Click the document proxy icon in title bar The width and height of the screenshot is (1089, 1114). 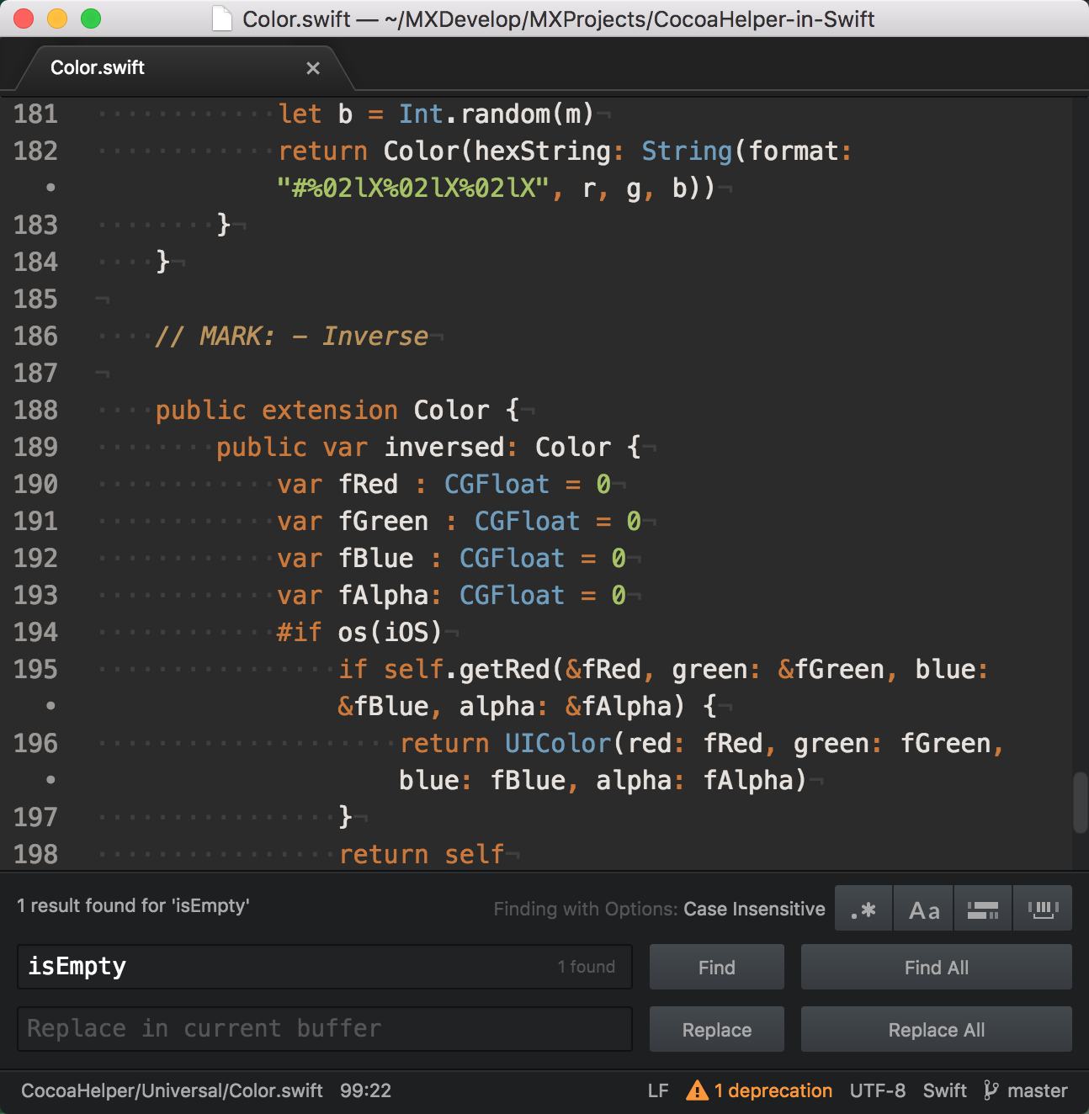pyautogui.click(x=222, y=19)
